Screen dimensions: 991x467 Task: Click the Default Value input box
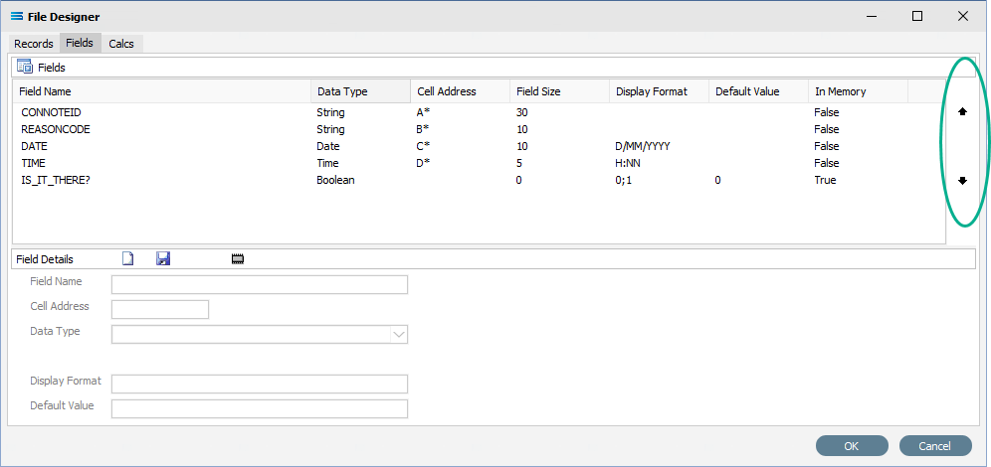point(259,408)
